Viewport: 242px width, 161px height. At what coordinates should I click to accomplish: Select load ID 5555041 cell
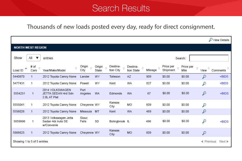click(19, 105)
